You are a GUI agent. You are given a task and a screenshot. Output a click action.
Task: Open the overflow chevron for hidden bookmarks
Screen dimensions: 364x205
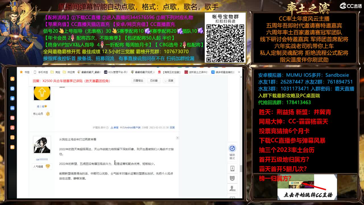[239, 72]
